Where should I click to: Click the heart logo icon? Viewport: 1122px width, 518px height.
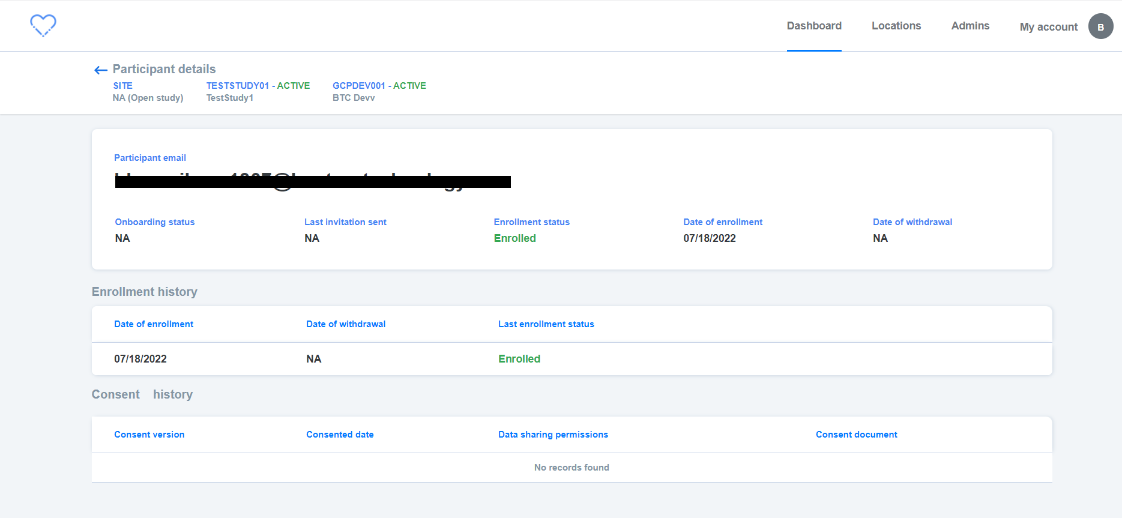pos(43,26)
